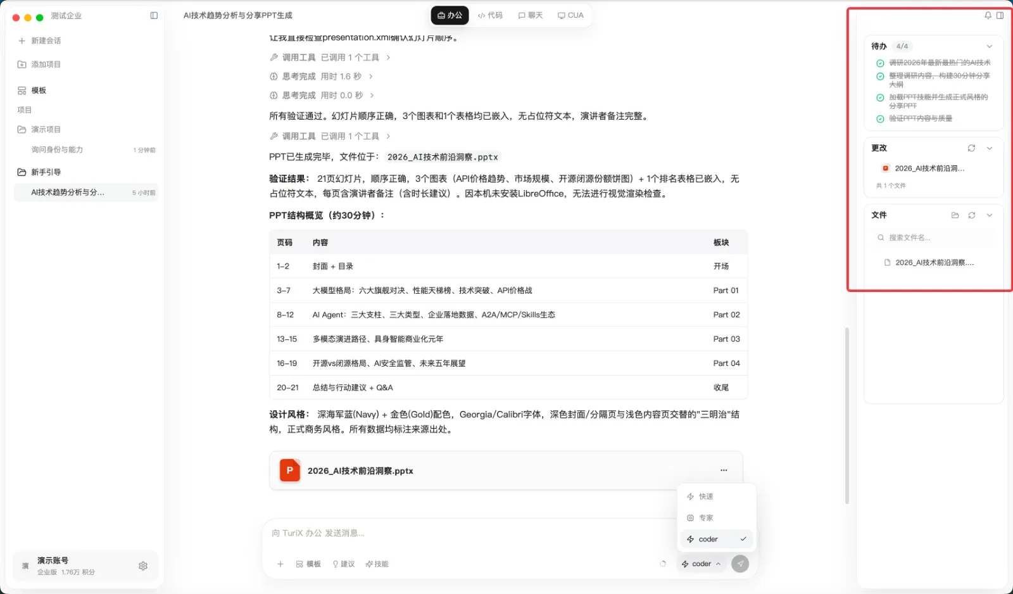
Task: Collapse the 待办 todo section
Action: (x=990, y=46)
